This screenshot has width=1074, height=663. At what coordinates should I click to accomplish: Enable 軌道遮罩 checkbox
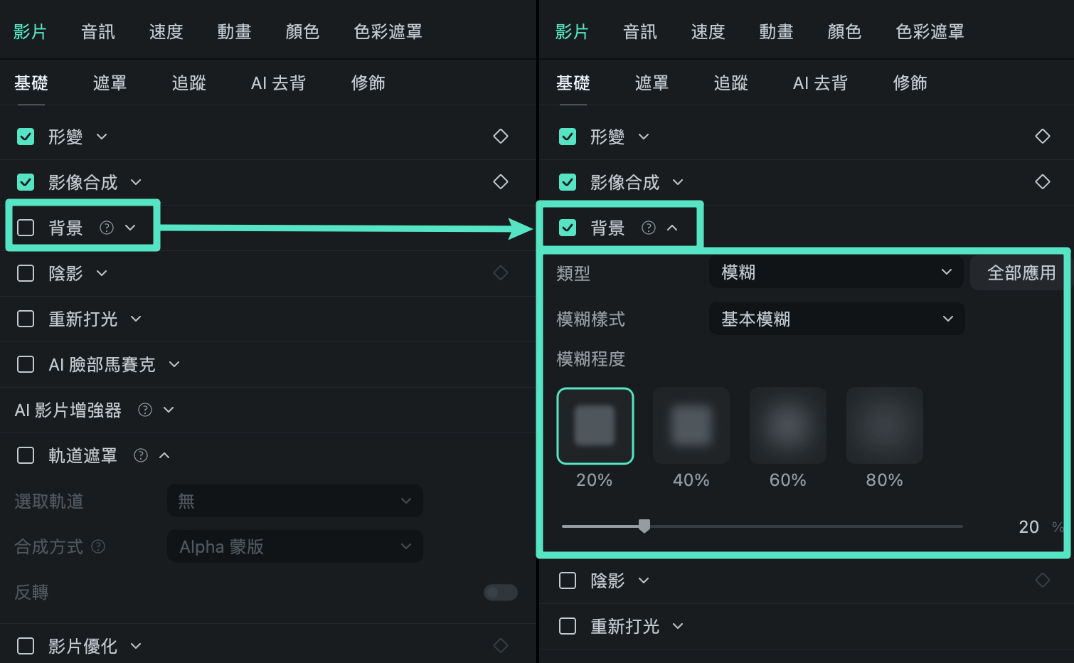(x=26, y=455)
